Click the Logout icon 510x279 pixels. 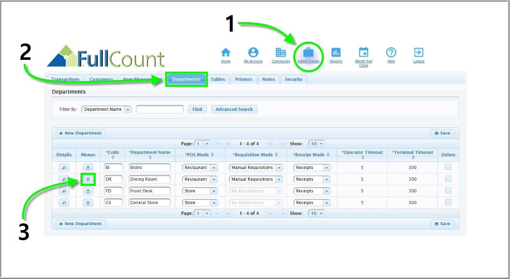point(419,52)
